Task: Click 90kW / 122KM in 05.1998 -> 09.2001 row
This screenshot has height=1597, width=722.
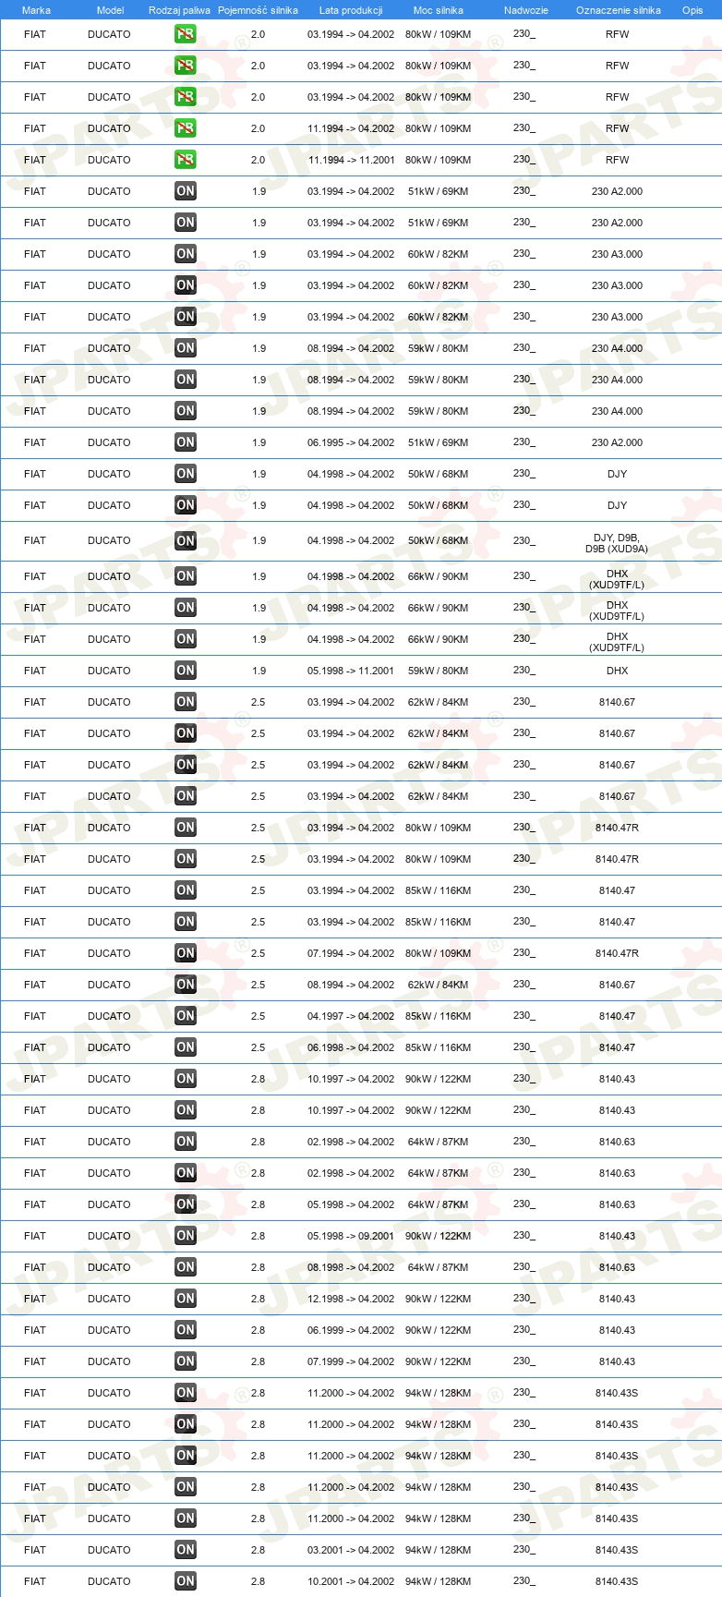Action: coord(438,1236)
